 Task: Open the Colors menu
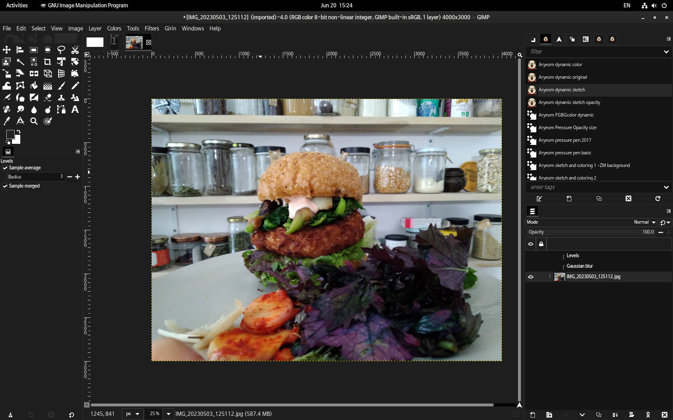tap(114, 28)
